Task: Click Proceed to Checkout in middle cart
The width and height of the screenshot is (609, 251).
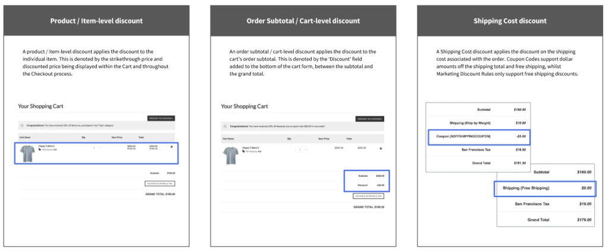Action: (370, 119)
